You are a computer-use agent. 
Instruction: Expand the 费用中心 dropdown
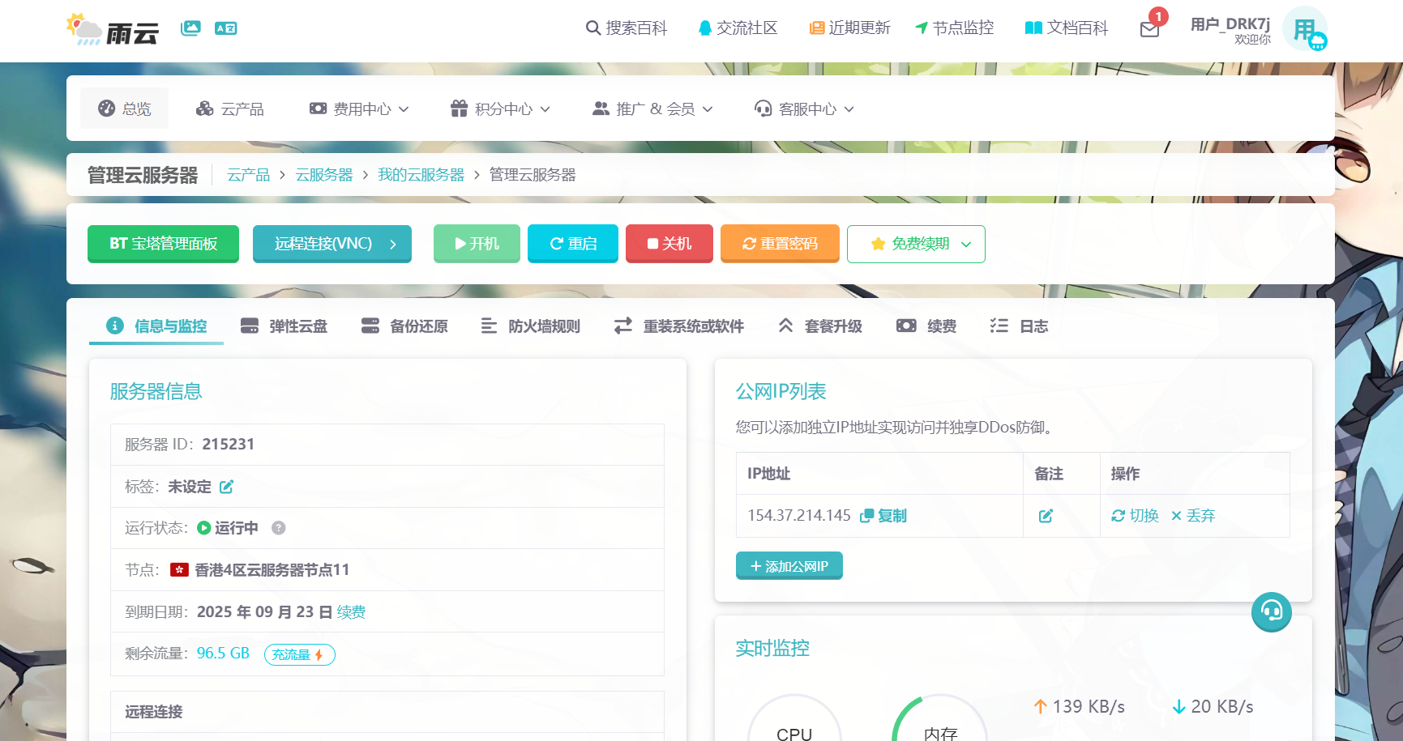pyautogui.click(x=359, y=109)
